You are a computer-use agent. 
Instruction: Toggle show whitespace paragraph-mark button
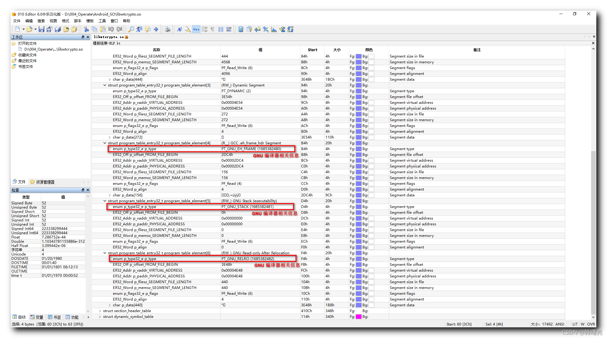coord(213,29)
